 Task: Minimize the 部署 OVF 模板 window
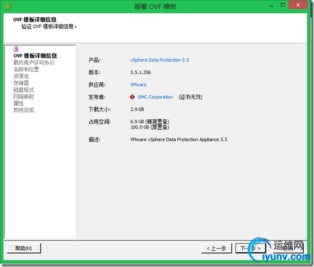[x=272, y=6]
